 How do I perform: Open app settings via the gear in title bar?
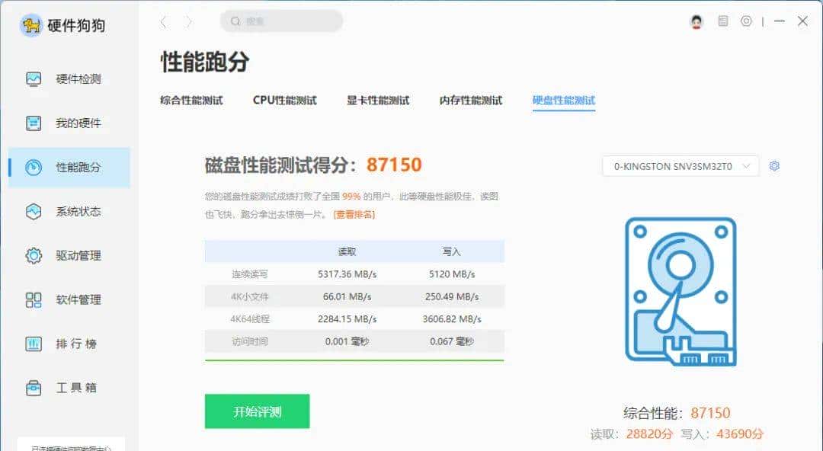coord(748,21)
